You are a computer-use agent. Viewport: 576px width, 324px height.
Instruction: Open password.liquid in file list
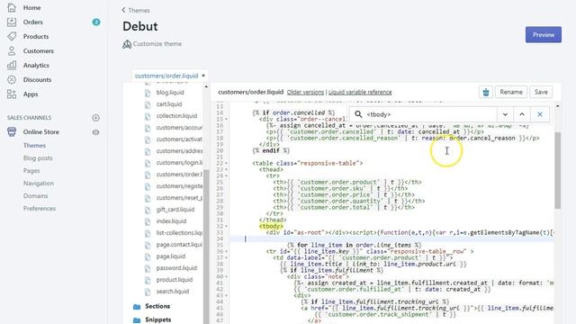(176, 268)
